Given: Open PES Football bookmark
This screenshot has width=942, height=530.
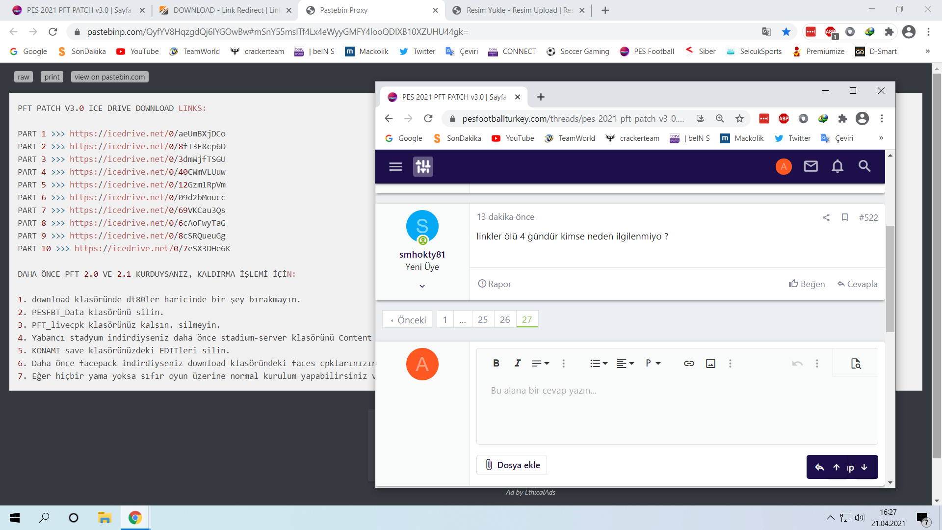Looking at the screenshot, I should click(x=647, y=52).
